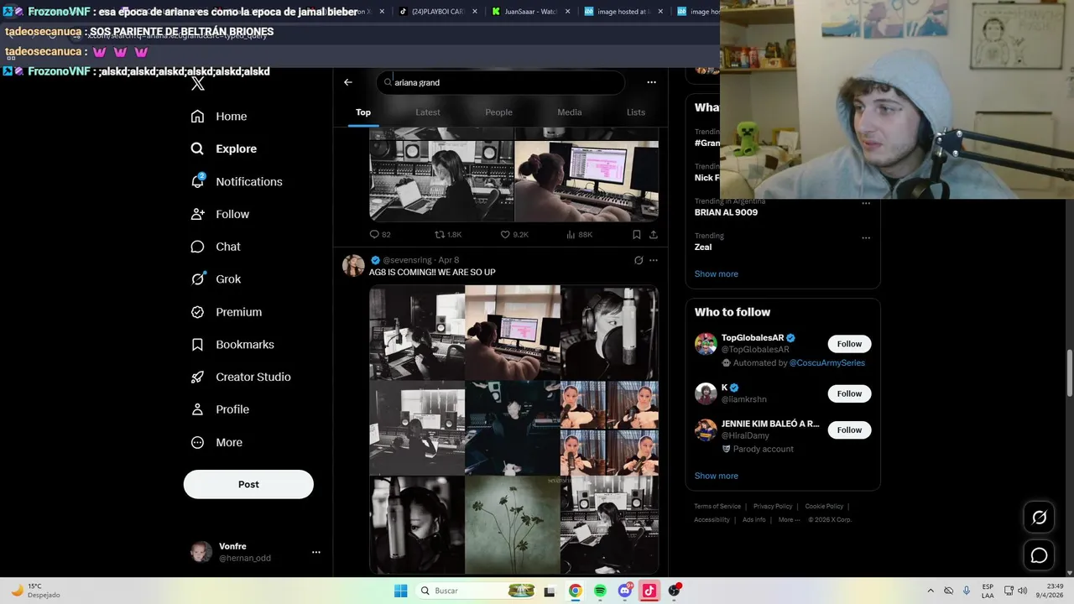Switch to the Media tab
This screenshot has width=1074, height=604.
coord(570,112)
